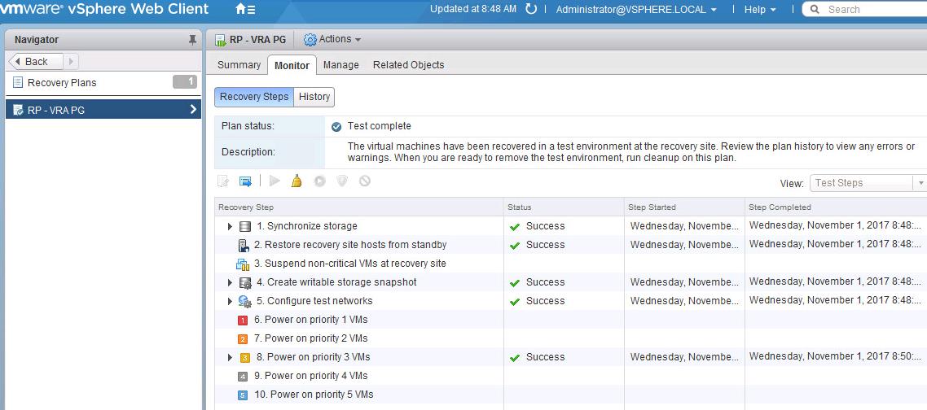The height and width of the screenshot is (410, 927).
Task: Run Cleanup using the broom icon
Action: 297,181
